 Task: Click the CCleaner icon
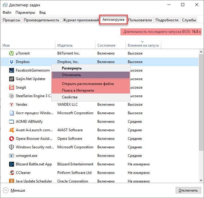(x=12, y=173)
